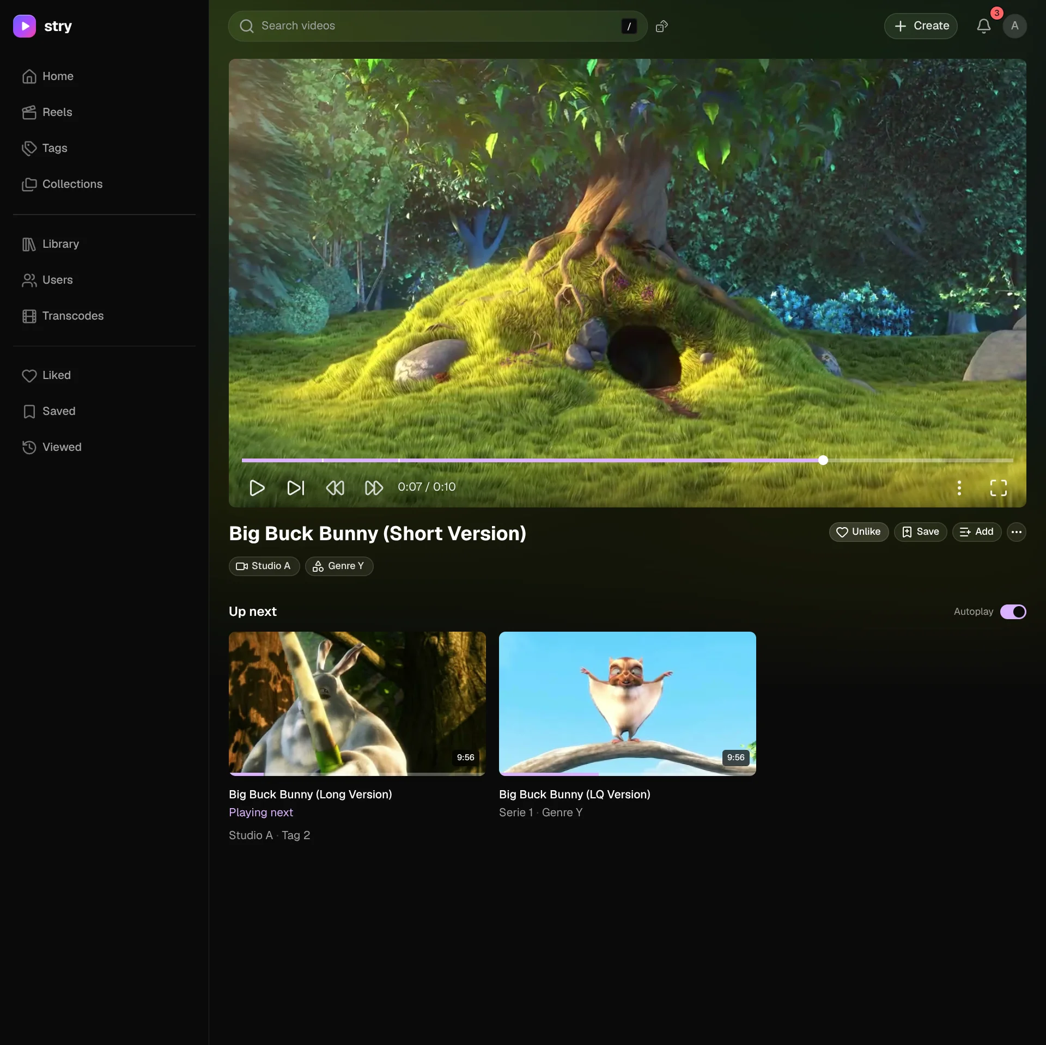This screenshot has width=1046, height=1045.
Task: Select the Studio A chip
Action: [x=264, y=566]
